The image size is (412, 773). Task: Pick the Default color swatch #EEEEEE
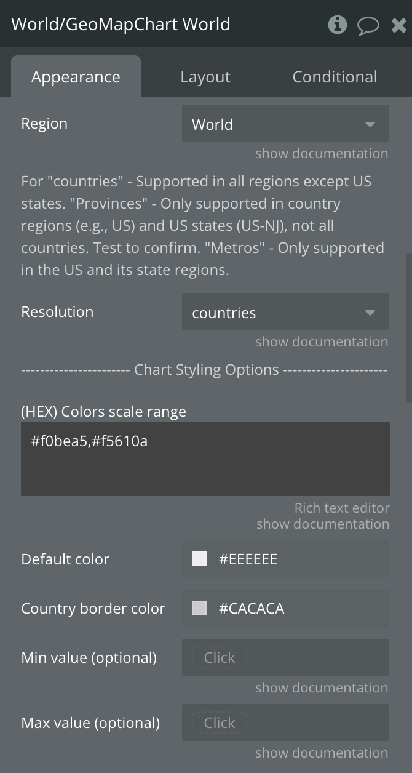199,559
